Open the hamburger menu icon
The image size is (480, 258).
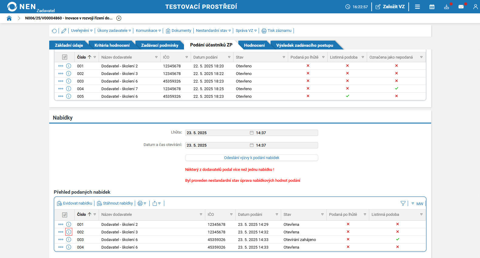(417, 7)
